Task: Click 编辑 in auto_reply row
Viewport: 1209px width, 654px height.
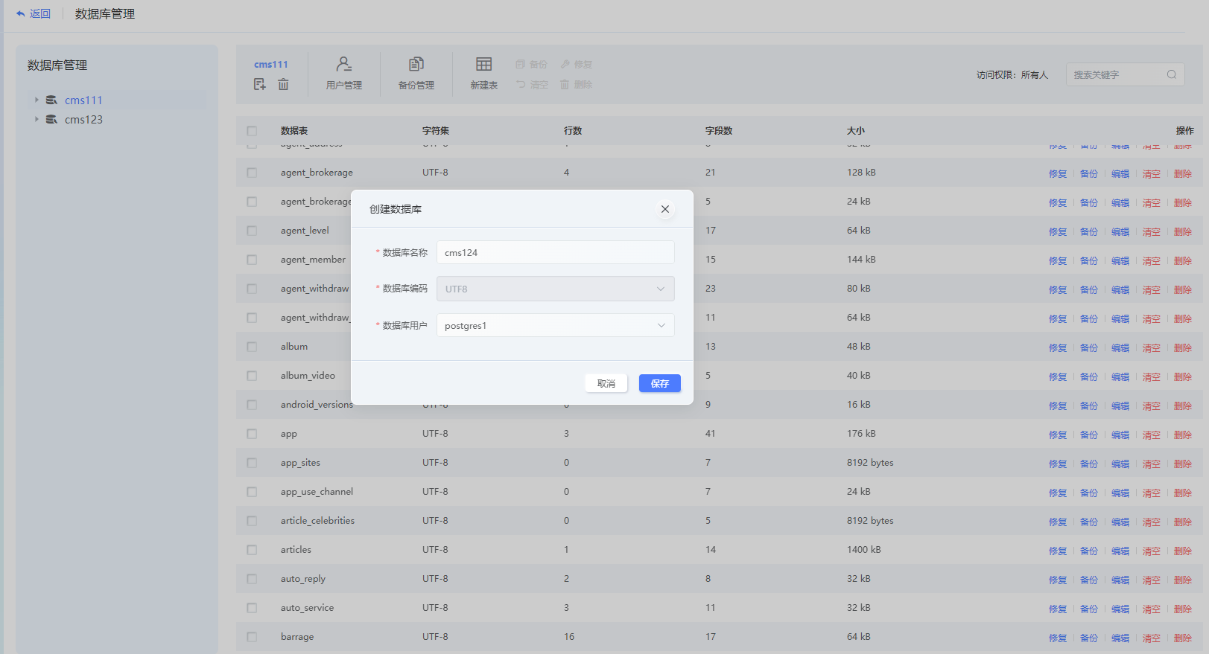Action: 1120,580
